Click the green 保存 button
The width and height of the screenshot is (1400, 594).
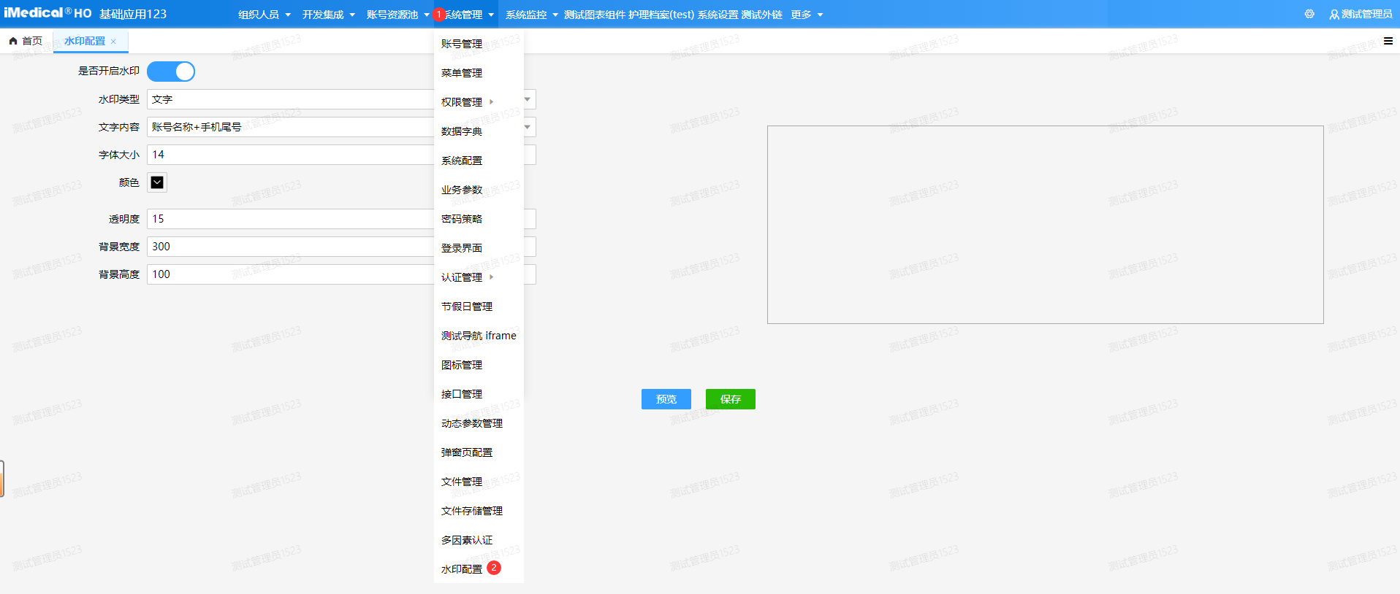(730, 399)
